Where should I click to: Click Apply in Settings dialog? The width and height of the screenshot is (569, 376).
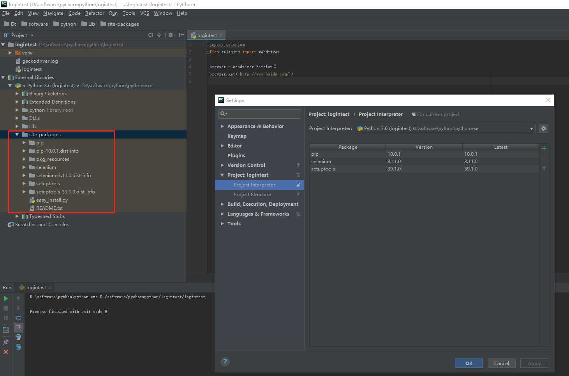(x=534, y=363)
